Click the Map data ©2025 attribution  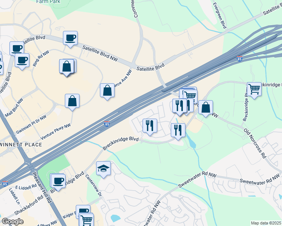[266, 223]
